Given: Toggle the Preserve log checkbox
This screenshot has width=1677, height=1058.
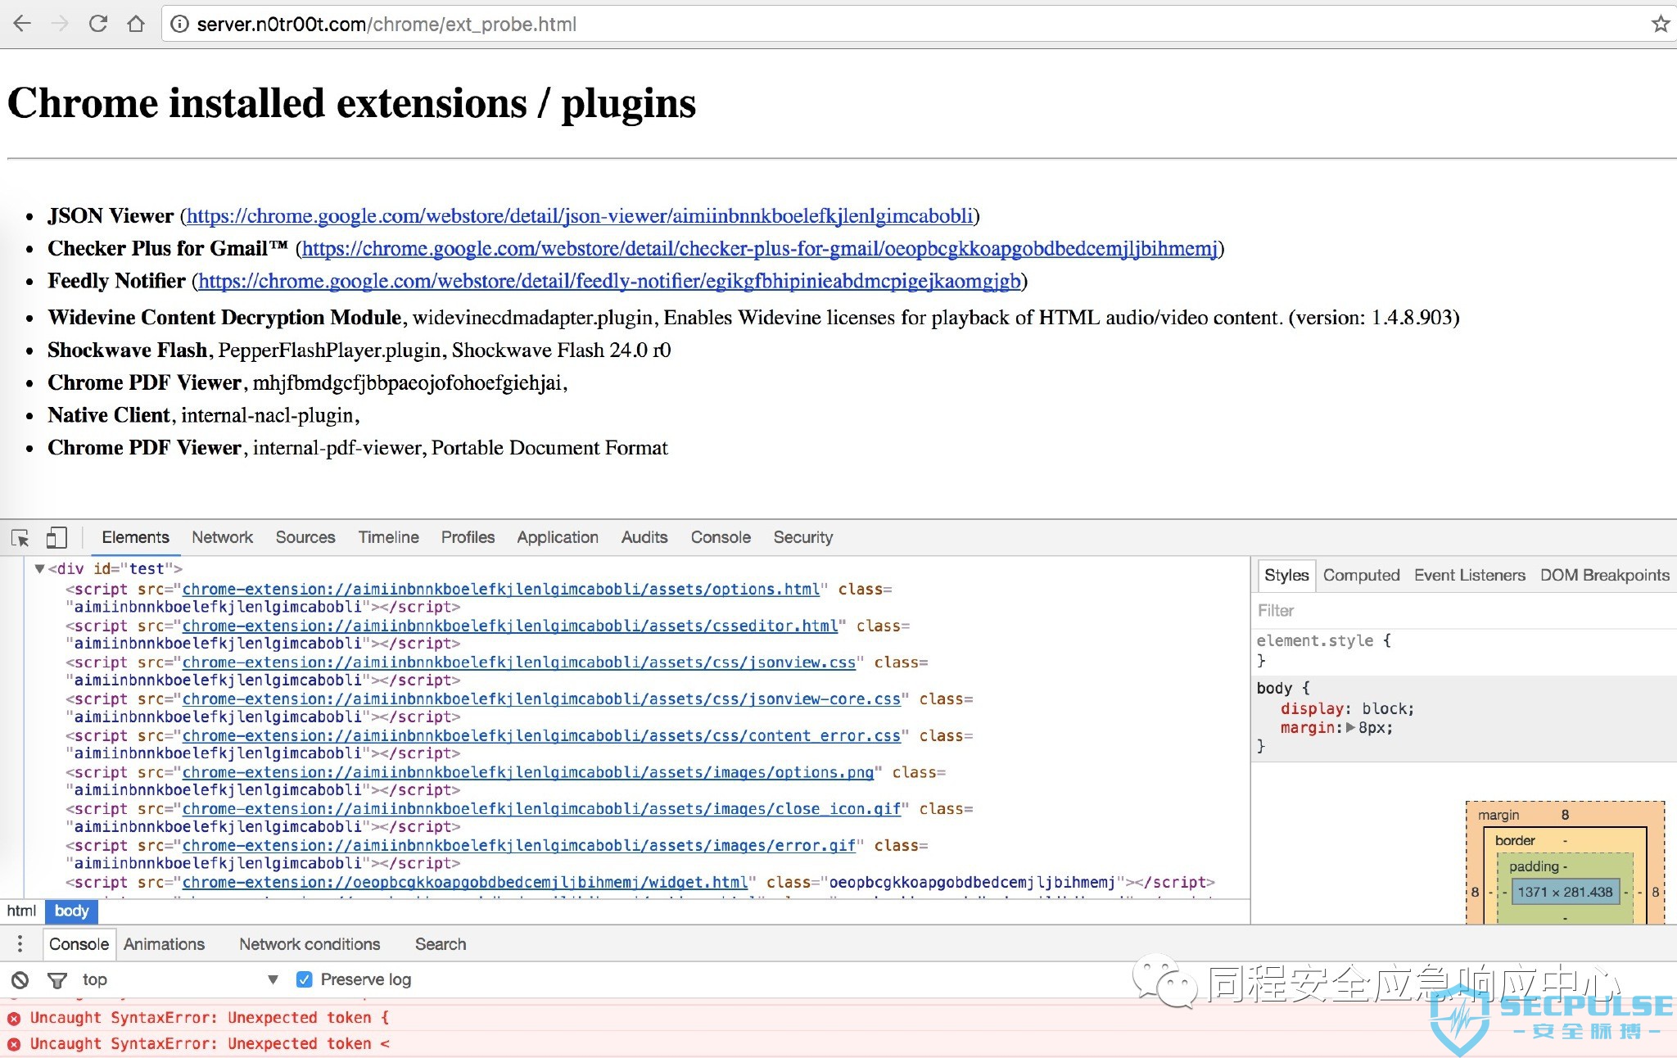Looking at the screenshot, I should [x=304, y=979].
